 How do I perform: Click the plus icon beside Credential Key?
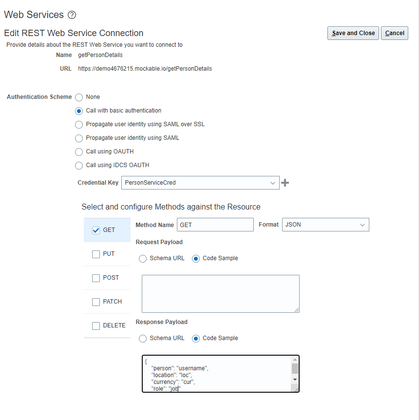coord(286,183)
